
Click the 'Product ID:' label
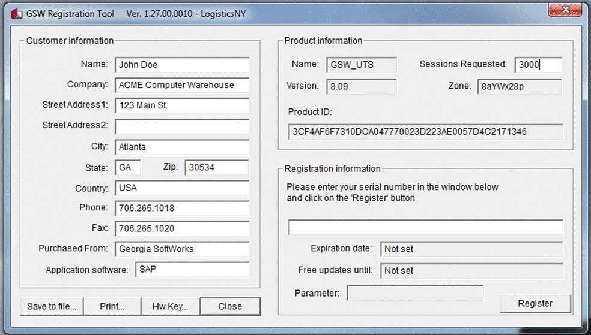pos(310,112)
